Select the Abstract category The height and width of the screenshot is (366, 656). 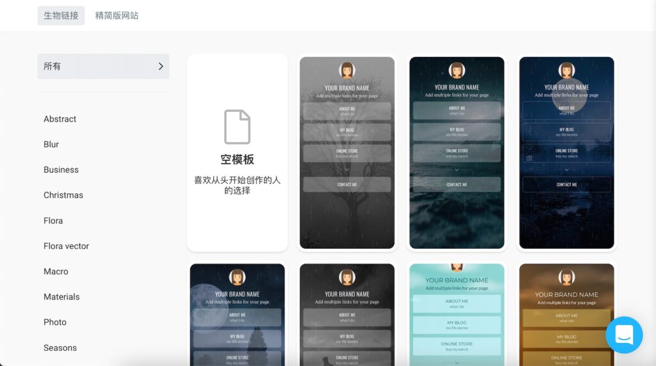click(x=60, y=119)
